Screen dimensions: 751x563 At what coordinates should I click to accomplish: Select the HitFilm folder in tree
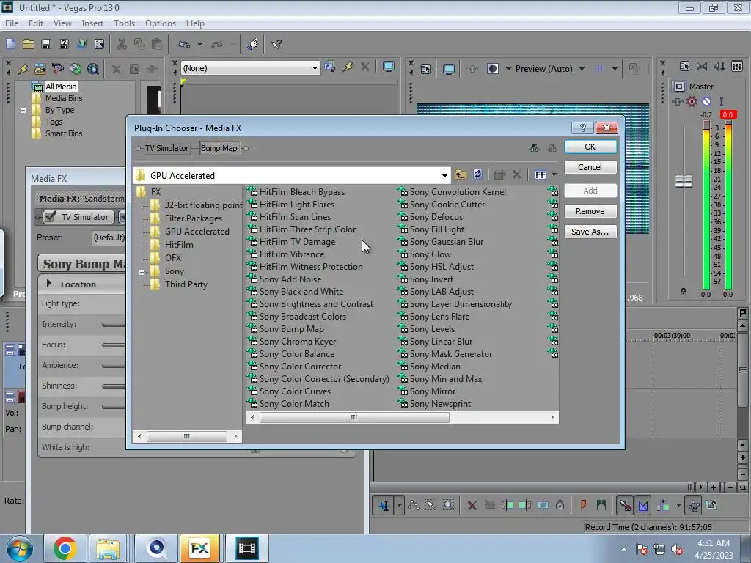click(x=179, y=245)
